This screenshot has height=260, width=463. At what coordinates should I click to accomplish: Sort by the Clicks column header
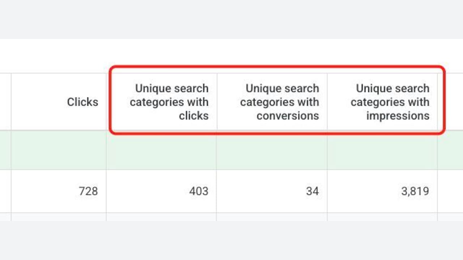(82, 102)
